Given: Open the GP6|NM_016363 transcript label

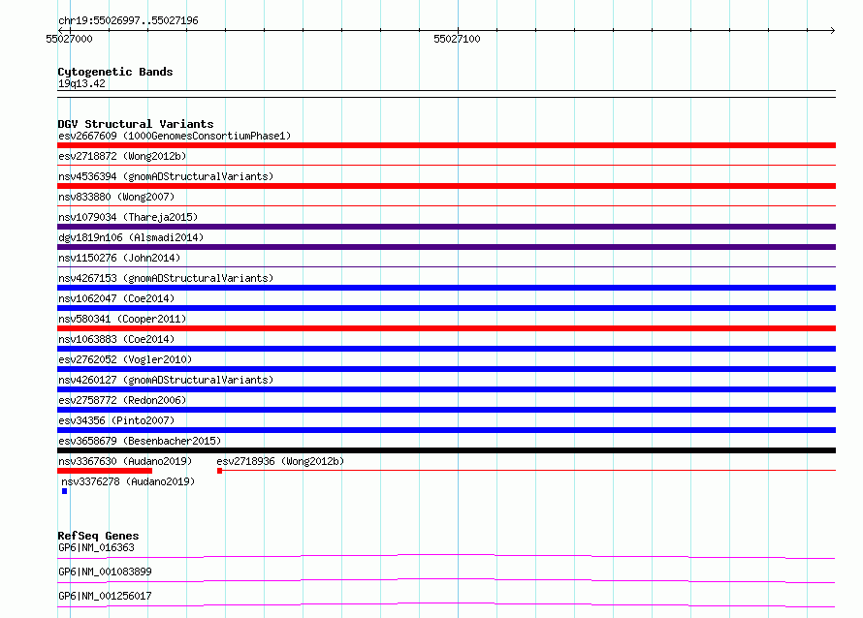Looking at the screenshot, I should 96,547.
